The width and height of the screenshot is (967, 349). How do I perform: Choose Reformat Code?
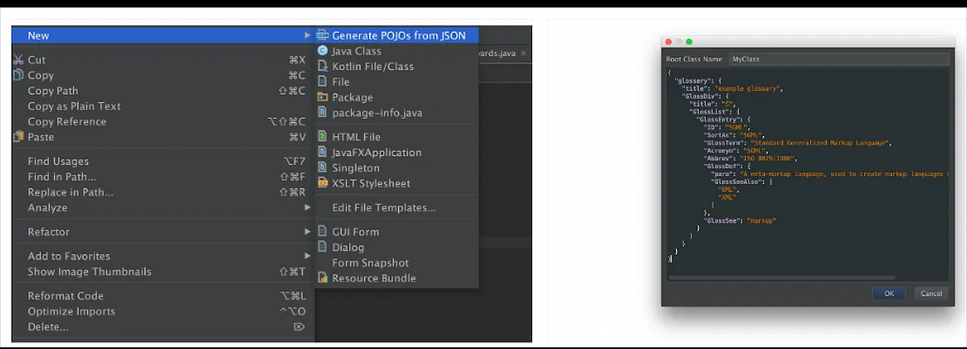click(162, 295)
